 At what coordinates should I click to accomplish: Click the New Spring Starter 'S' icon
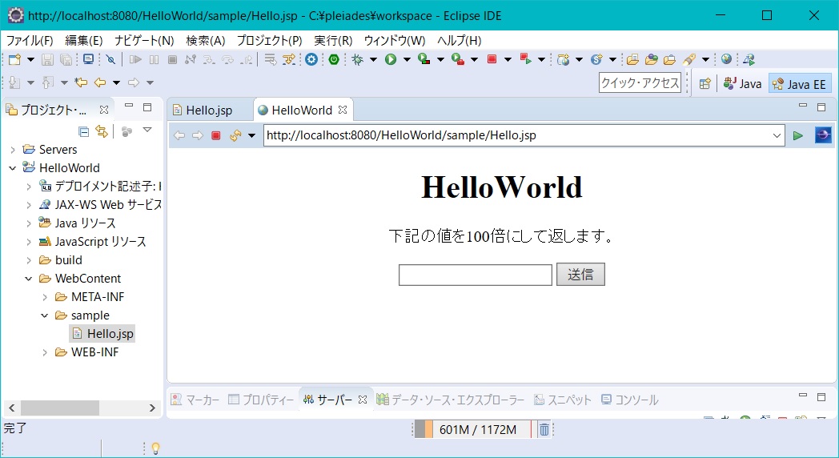(x=596, y=59)
